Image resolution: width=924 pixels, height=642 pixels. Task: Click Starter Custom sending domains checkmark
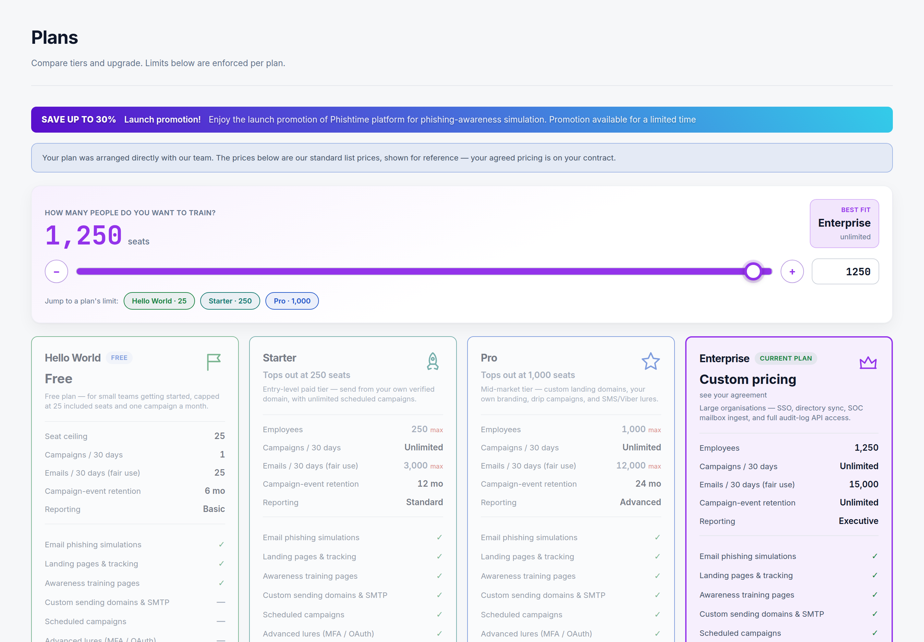click(x=440, y=595)
